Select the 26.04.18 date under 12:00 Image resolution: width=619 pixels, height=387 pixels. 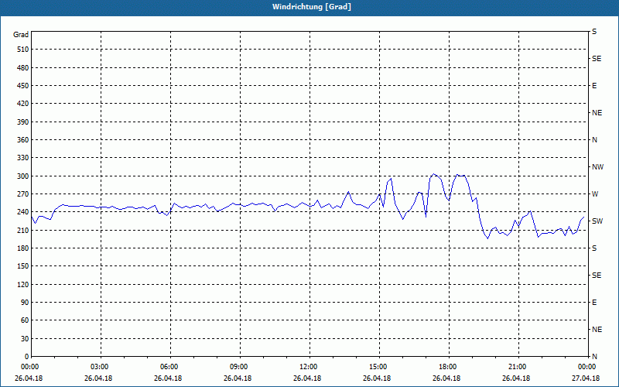tap(307, 378)
